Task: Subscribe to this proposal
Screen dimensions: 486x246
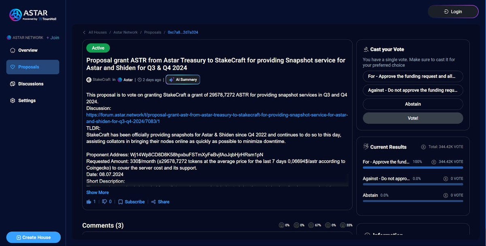Action: click(x=135, y=202)
